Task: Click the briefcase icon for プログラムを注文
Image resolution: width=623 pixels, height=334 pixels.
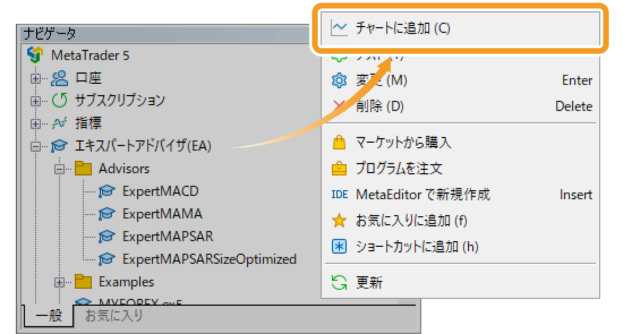Action: [x=339, y=168]
